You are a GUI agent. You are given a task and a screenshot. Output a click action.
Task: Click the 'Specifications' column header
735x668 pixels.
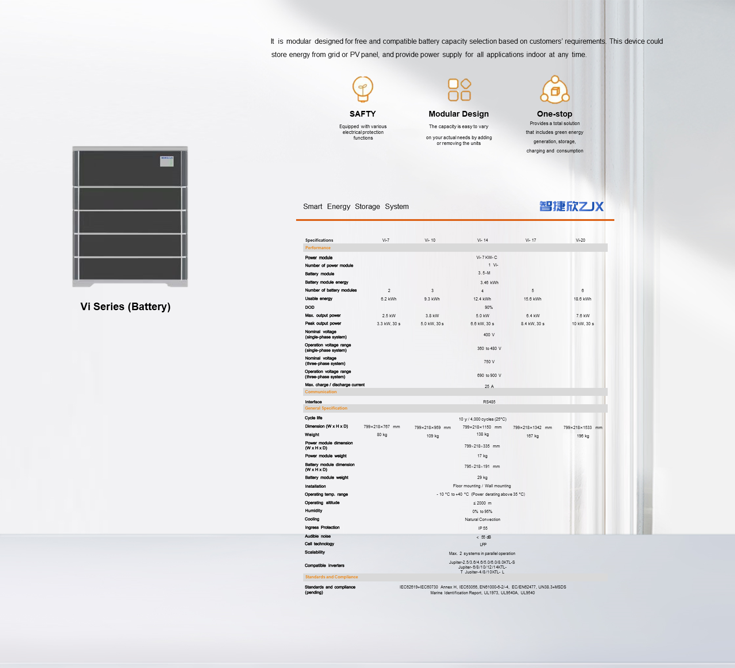[x=319, y=240]
